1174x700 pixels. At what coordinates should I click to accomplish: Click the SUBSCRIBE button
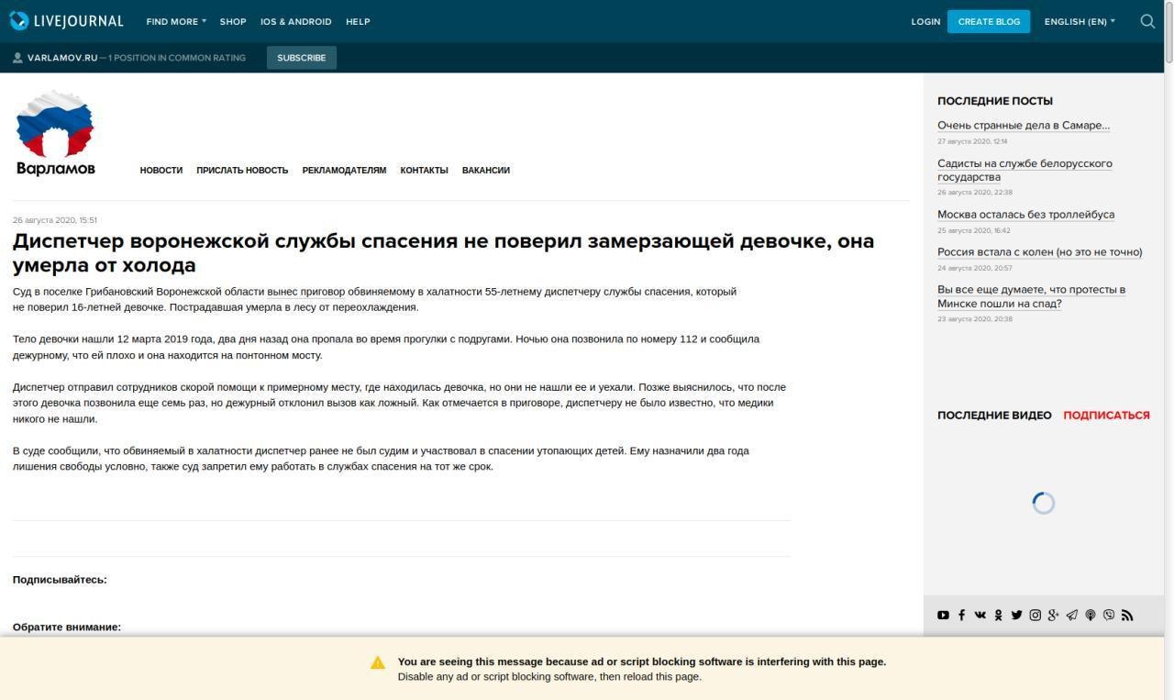[302, 57]
